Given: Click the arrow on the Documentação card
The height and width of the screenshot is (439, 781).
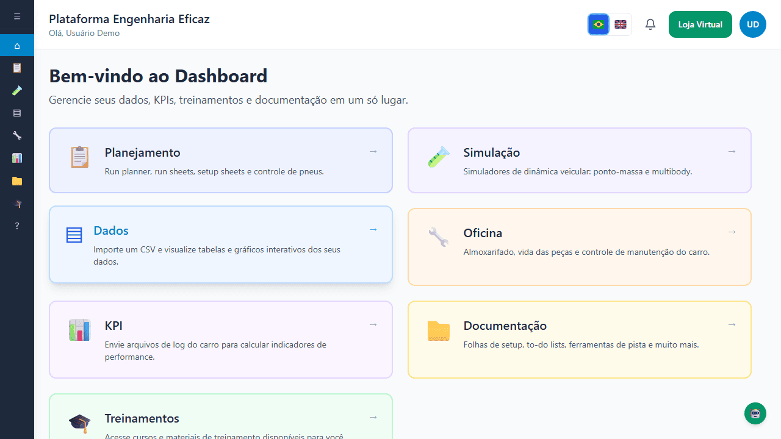Looking at the screenshot, I should pyautogui.click(x=732, y=324).
